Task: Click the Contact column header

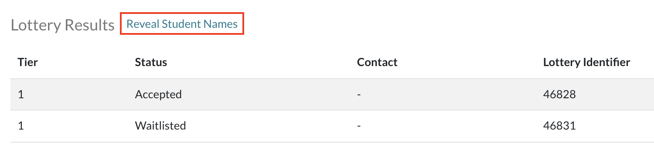Action: tap(377, 62)
